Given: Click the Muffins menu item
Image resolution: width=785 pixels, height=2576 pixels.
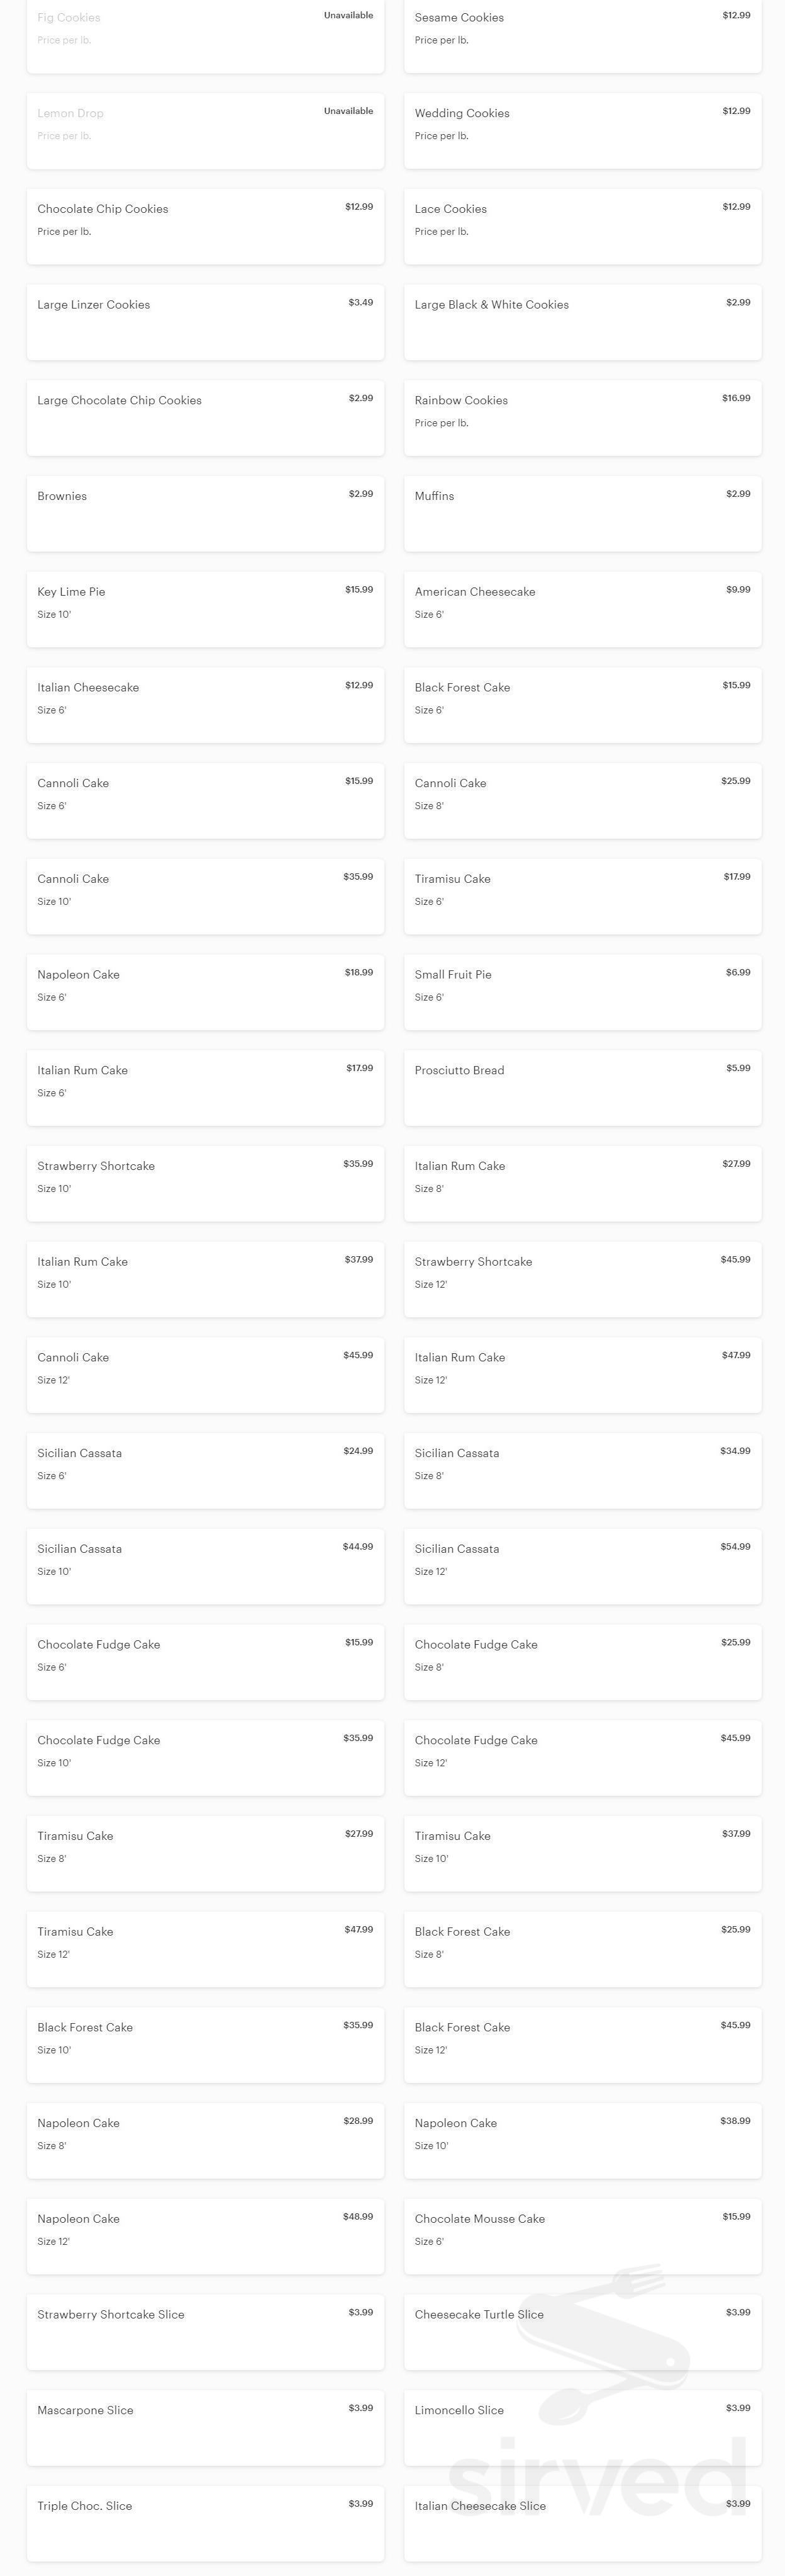Looking at the screenshot, I should coord(582,513).
